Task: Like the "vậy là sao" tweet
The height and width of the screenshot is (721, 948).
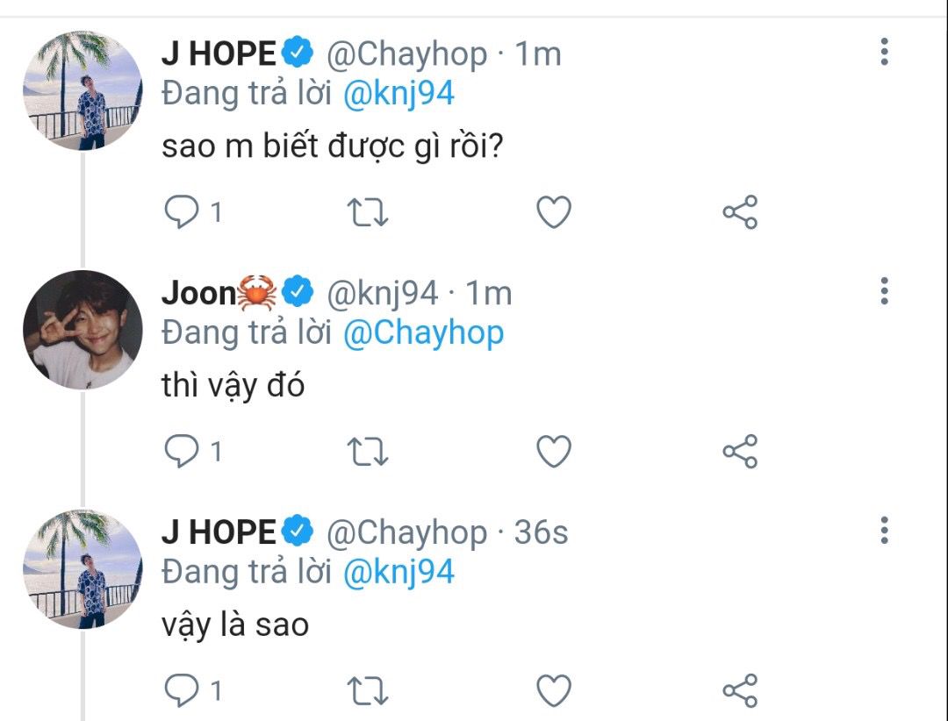Action: pyautogui.click(x=554, y=690)
